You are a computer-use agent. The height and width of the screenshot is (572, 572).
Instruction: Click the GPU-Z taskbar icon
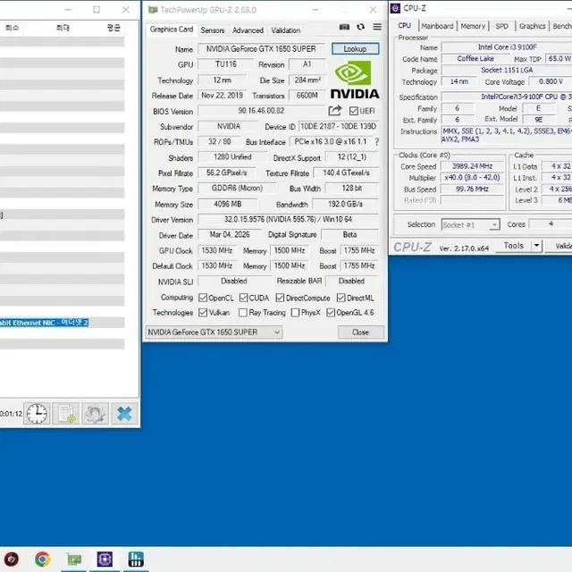click(x=74, y=559)
